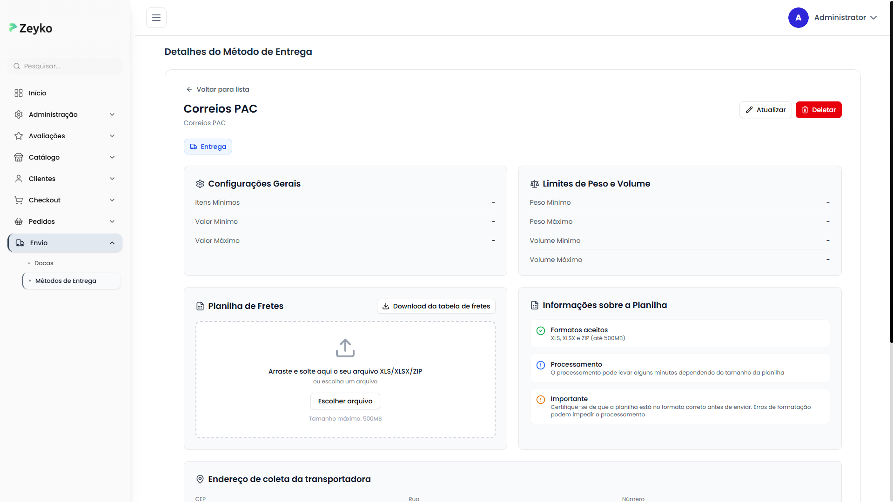Image resolution: width=893 pixels, height=502 pixels.
Task: Click the Atualizar button
Action: [765, 110]
